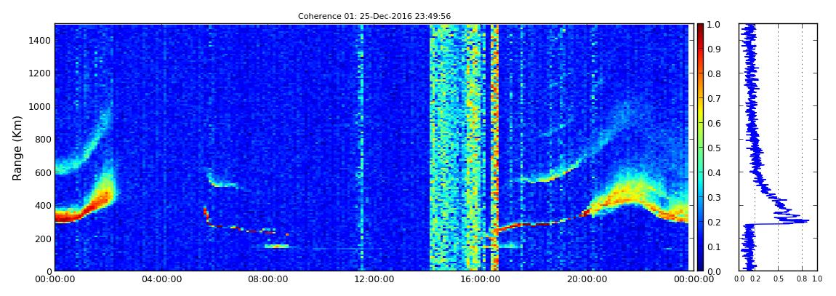Click the colorbar 0.9 tick label

click(714, 49)
